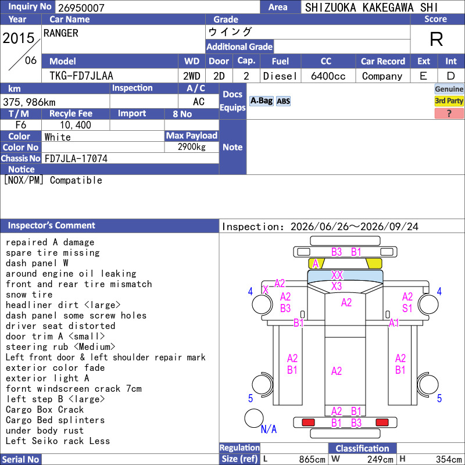This screenshot has width=465, height=465.
Task: Click the front left tire circle
Action: tap(262, 304)
